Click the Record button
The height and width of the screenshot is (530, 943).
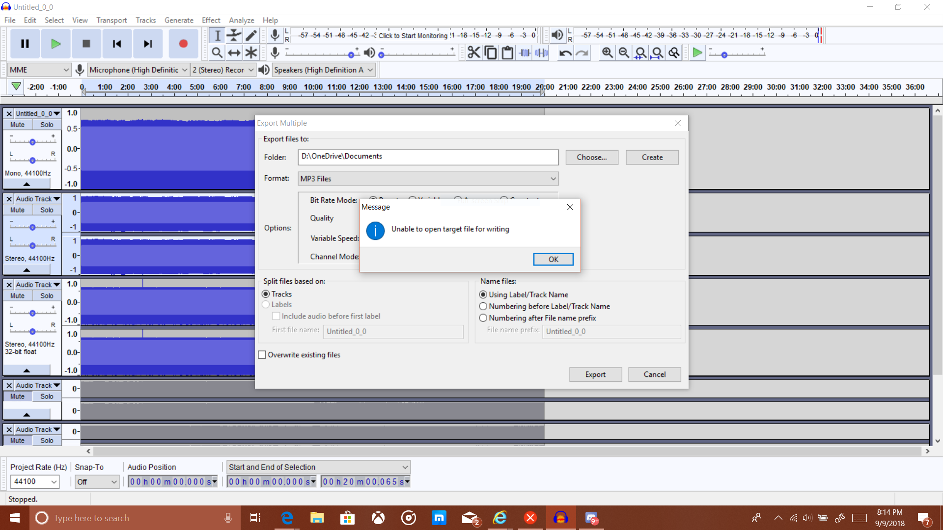click(x=183, y=44)
